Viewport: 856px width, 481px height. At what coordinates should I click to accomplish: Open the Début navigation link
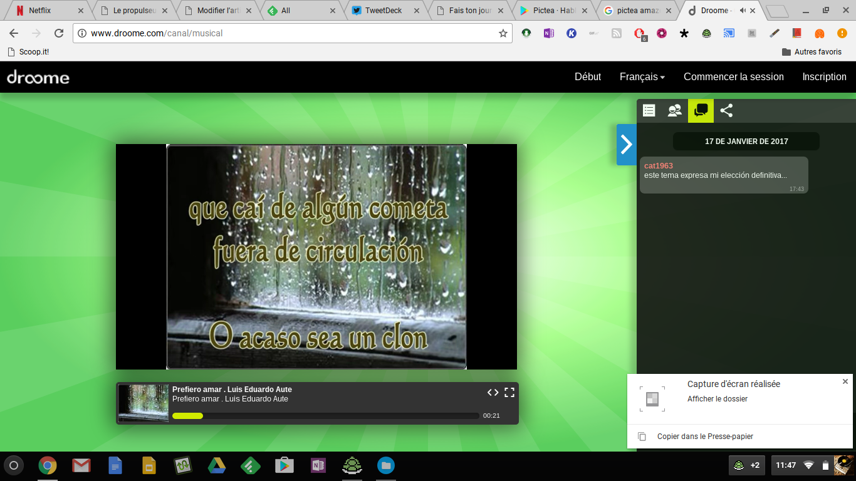588,77
